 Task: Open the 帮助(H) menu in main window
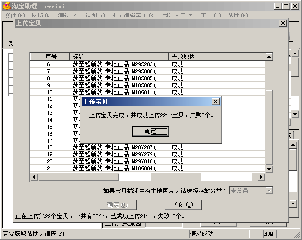(238, 15)
